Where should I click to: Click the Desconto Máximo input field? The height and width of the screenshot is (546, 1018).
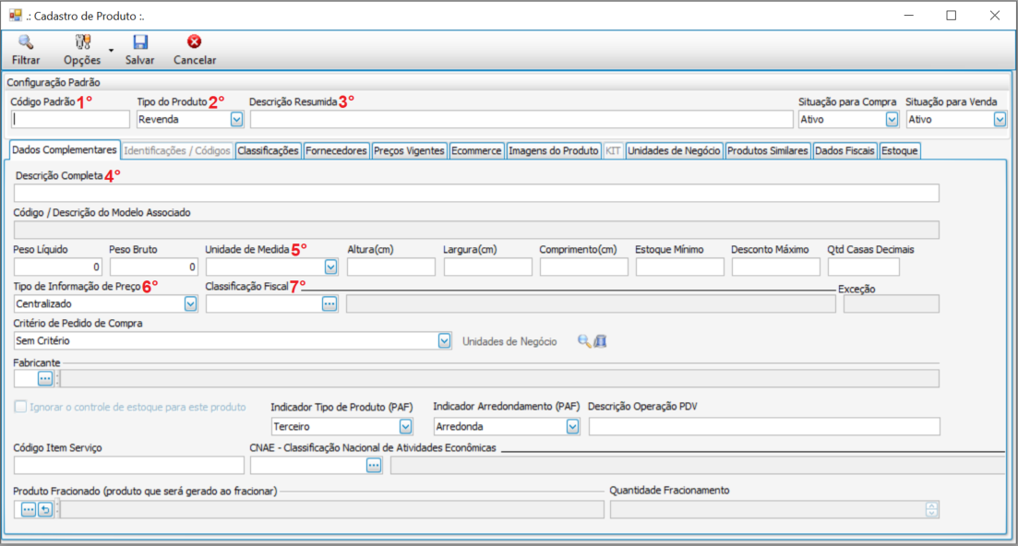pos(776,267)
